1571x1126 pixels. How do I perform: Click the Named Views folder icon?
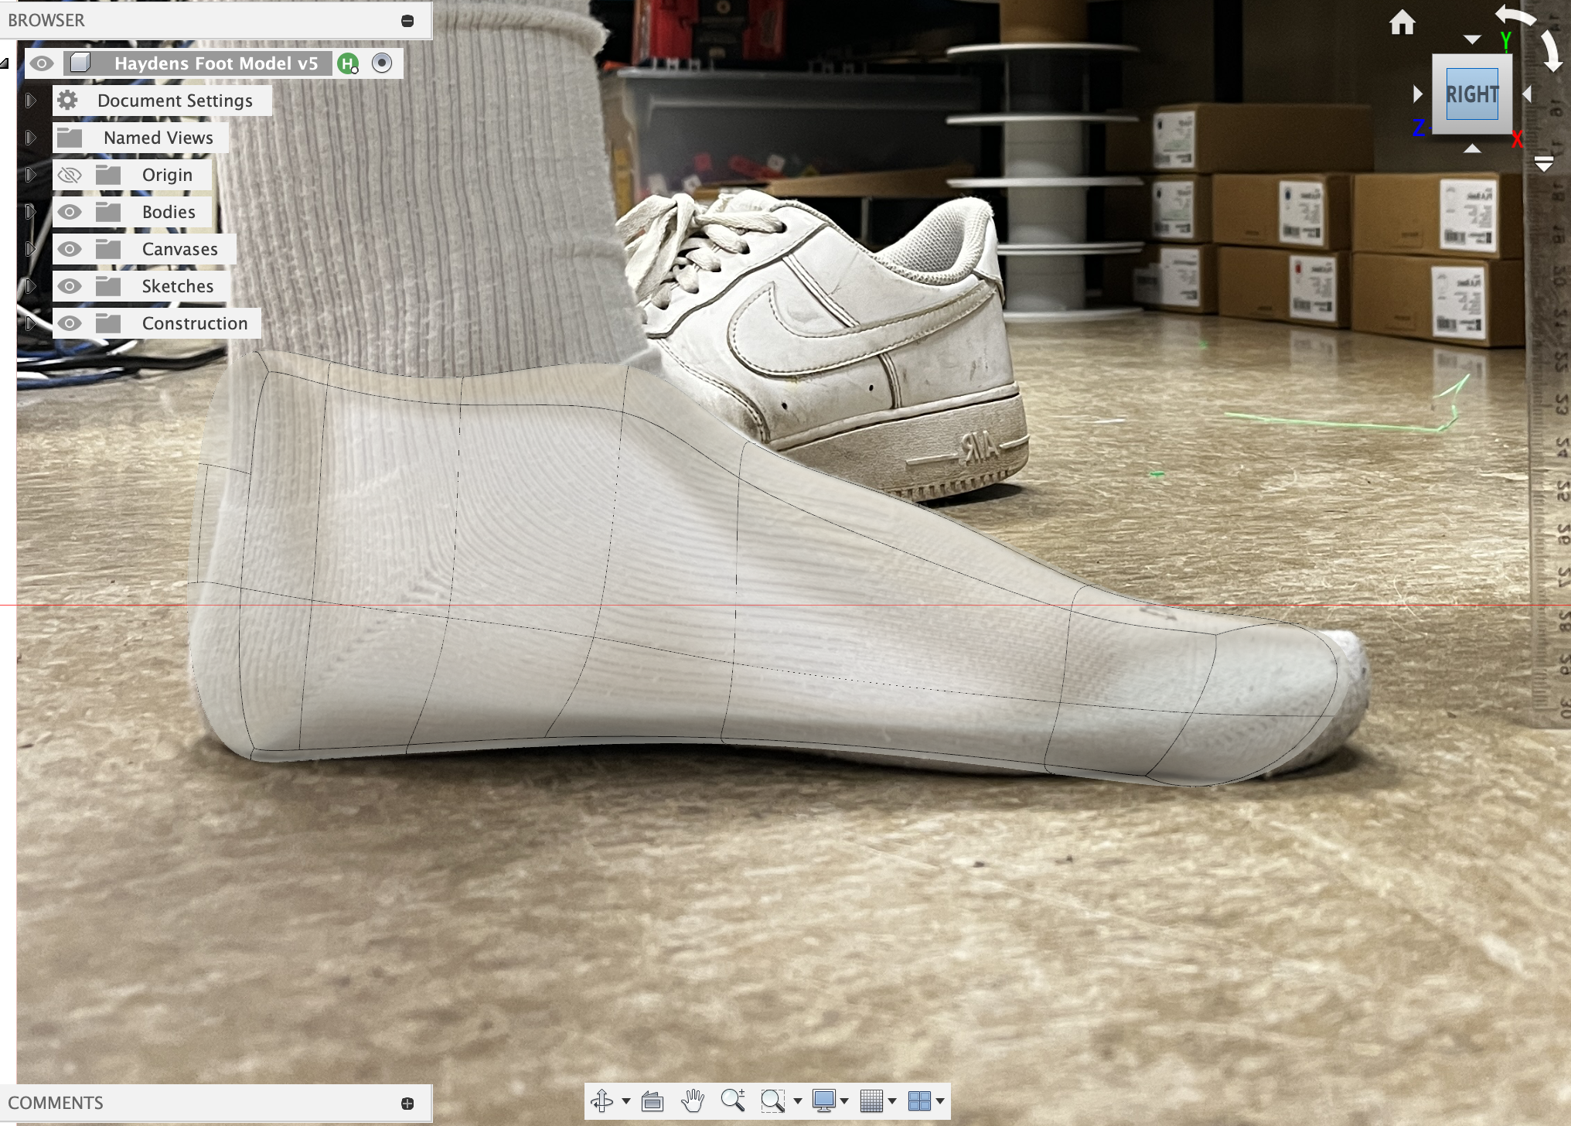[x=70, y=138]
